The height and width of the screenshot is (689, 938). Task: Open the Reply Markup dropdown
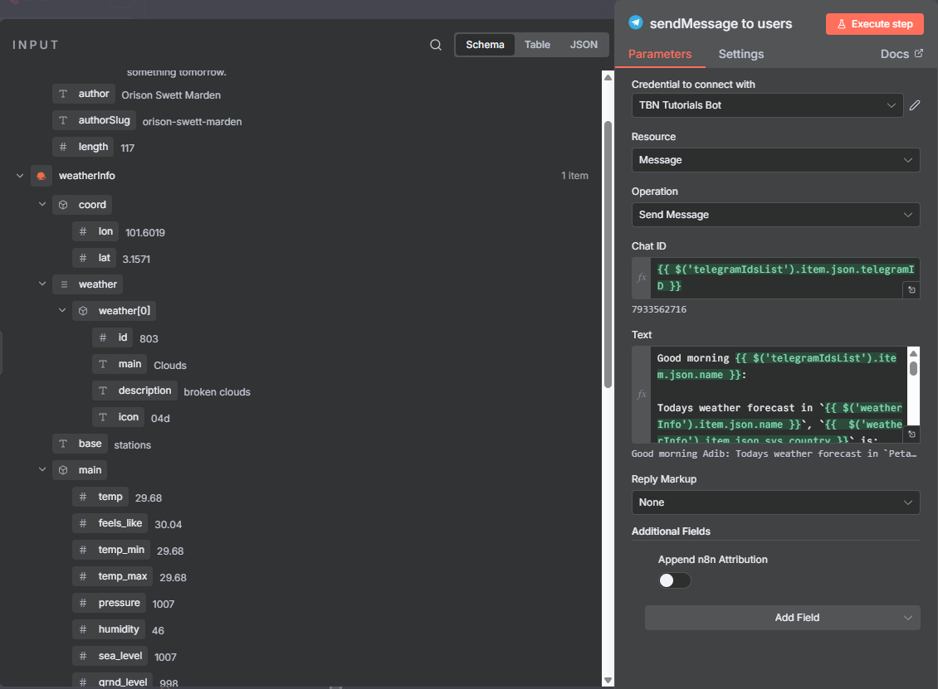(775, 502)
